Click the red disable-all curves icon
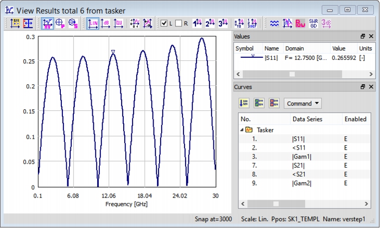 pyautogui.click(x=274, y=103)
